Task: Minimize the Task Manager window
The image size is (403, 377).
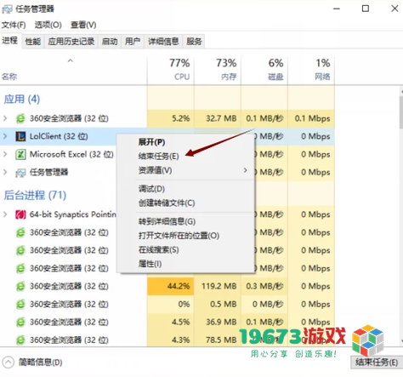Action: 337,9
